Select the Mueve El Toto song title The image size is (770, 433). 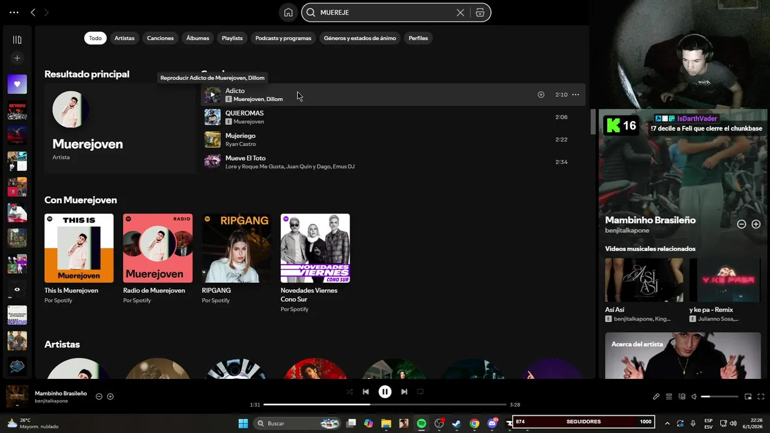coord(245,158)
